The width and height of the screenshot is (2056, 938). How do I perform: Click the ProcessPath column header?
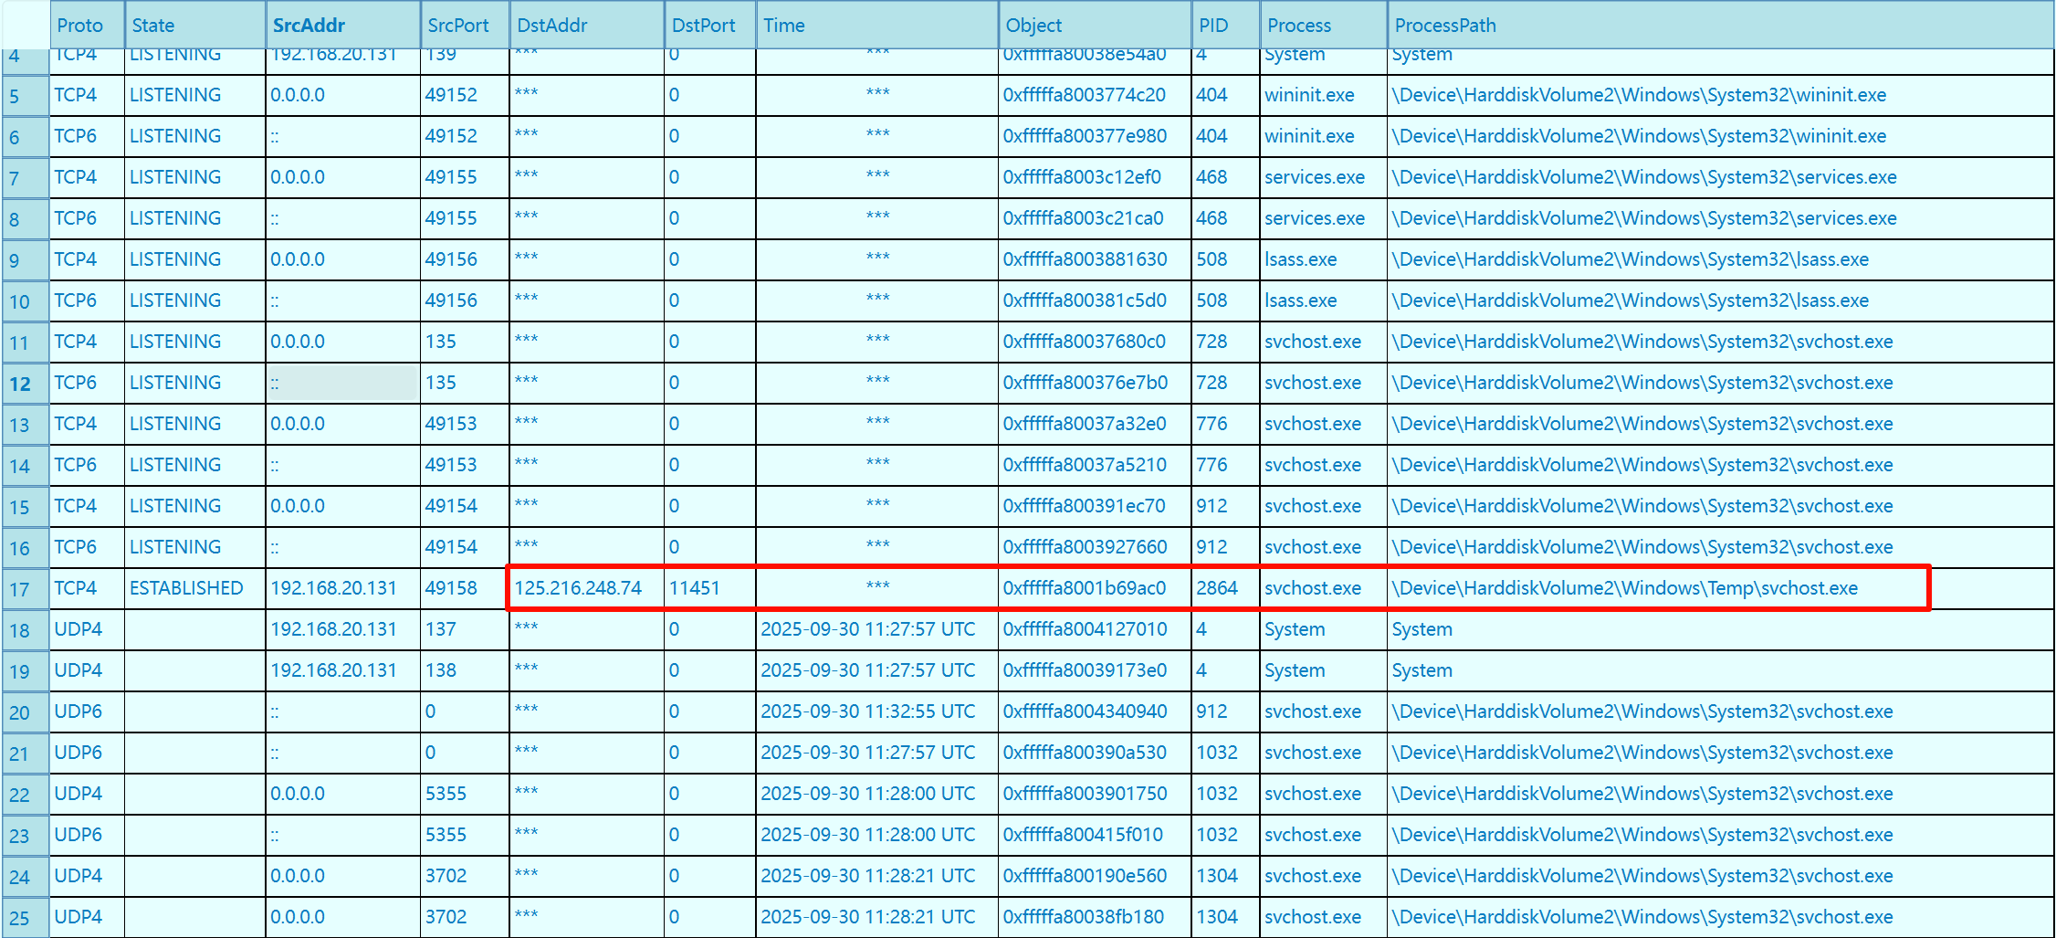click(x=1444, y=26)
